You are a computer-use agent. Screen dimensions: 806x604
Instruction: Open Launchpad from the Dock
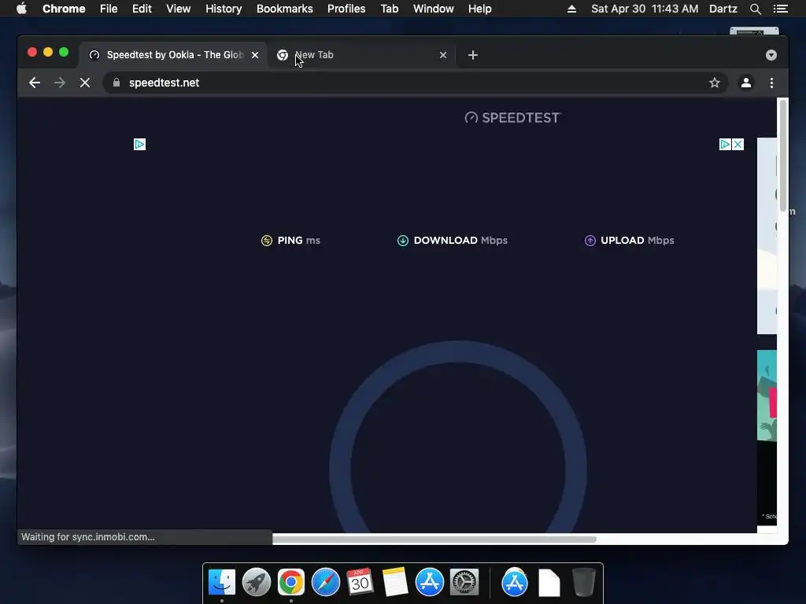point(256,583)
